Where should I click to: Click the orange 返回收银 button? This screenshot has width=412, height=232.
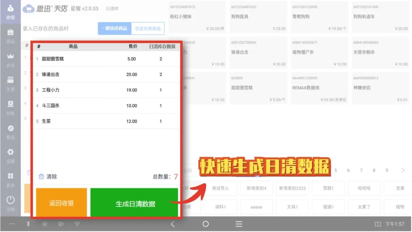click(61, 203)
